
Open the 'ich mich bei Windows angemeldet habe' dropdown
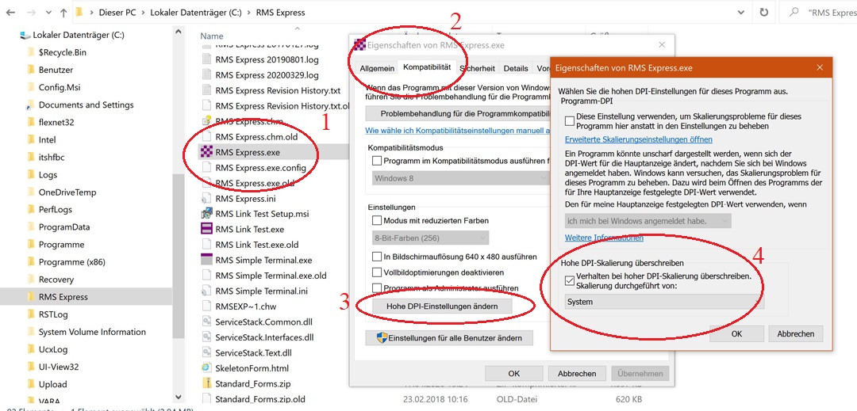[x=648, y=221]
